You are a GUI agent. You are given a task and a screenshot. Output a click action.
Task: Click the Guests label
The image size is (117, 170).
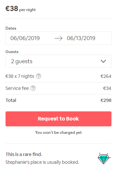pyautogui.click(x=12, y=52)
